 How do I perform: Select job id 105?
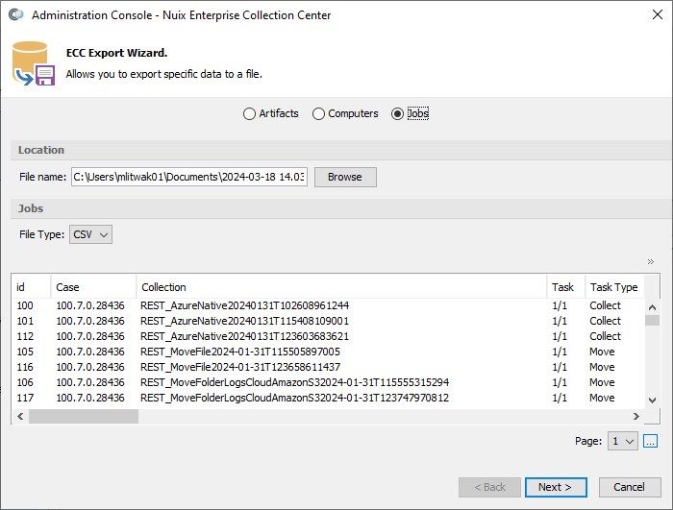(x=25, y=352)
